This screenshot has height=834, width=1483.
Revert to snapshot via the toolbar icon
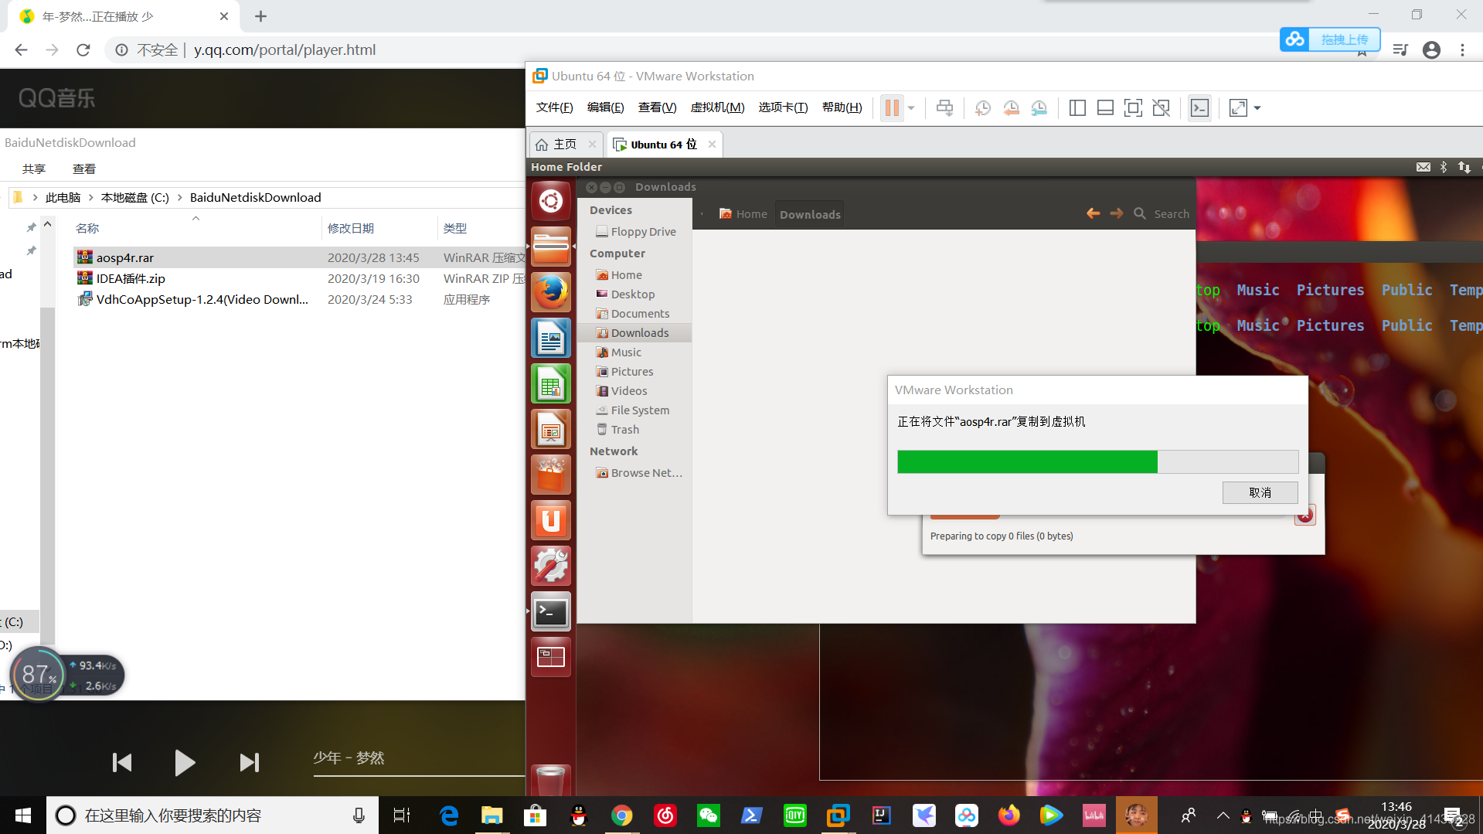pyautogui.click(x=1011, y=107)
